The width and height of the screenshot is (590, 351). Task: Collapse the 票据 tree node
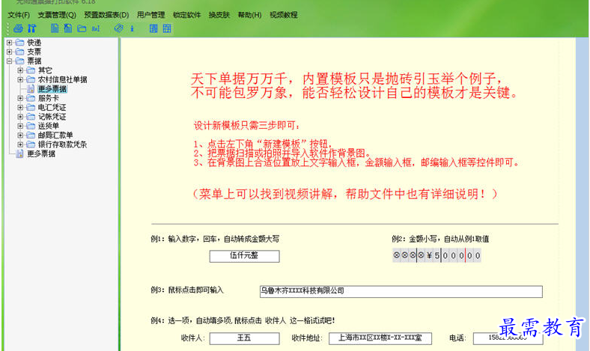10,61
